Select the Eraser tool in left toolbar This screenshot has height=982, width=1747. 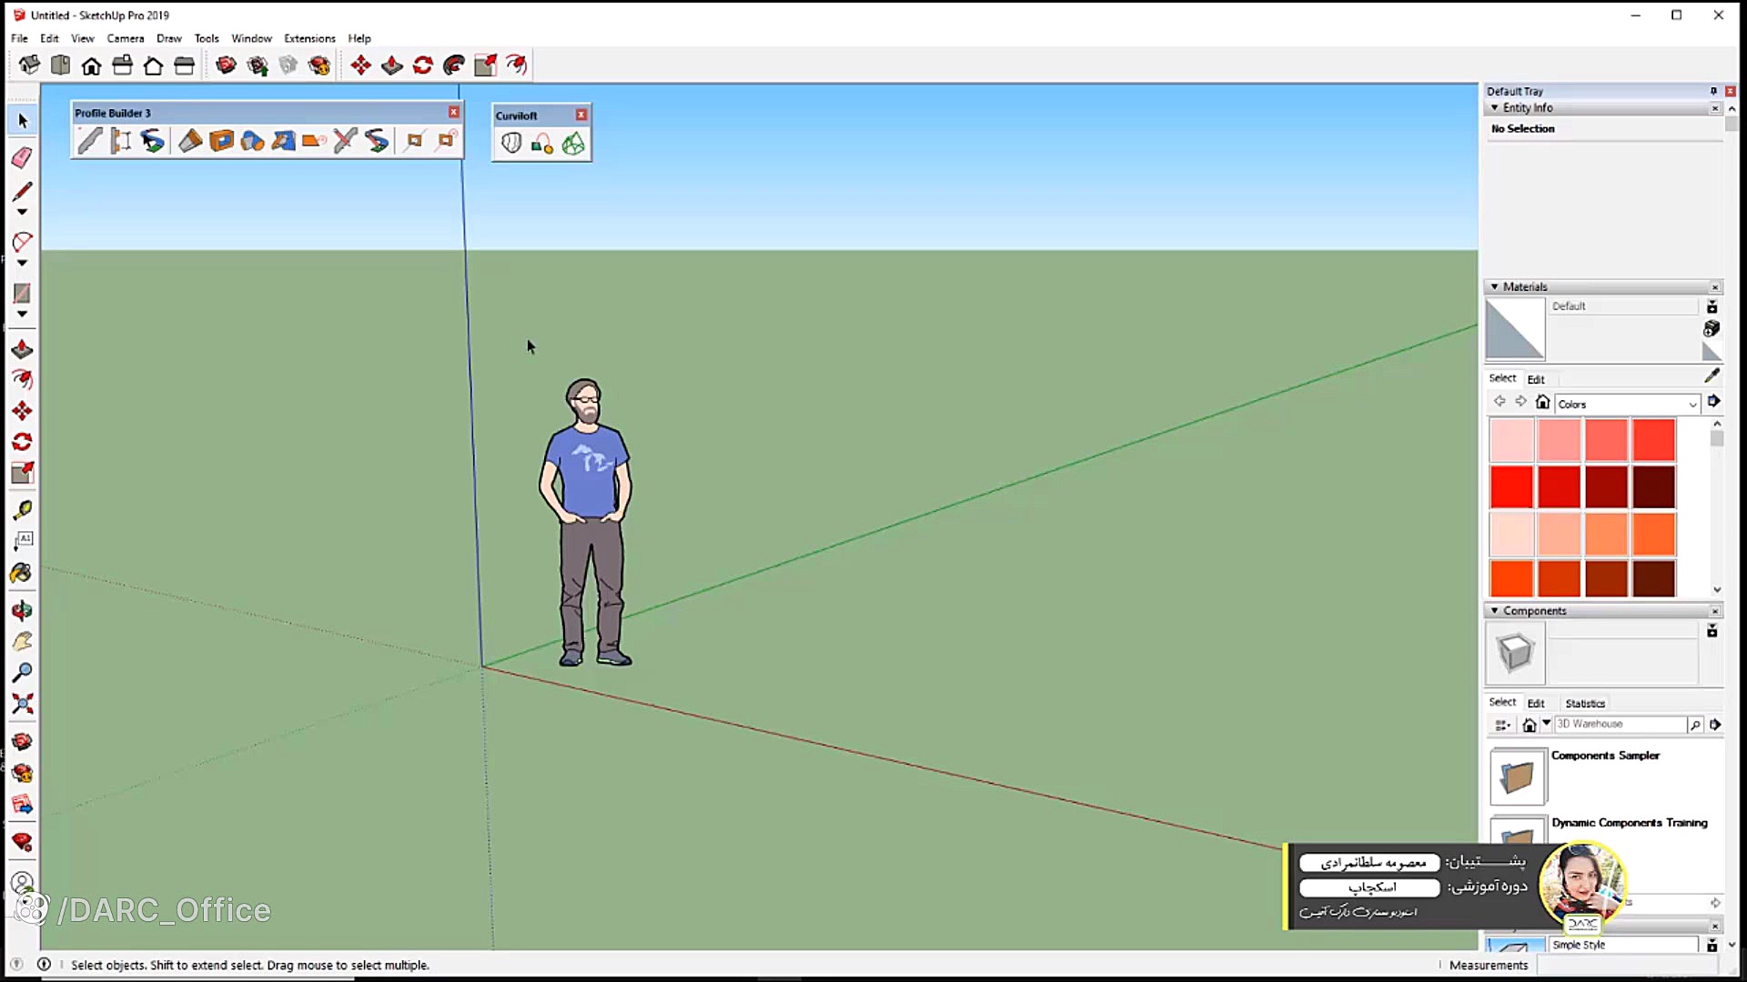click(x=22, y=157)
